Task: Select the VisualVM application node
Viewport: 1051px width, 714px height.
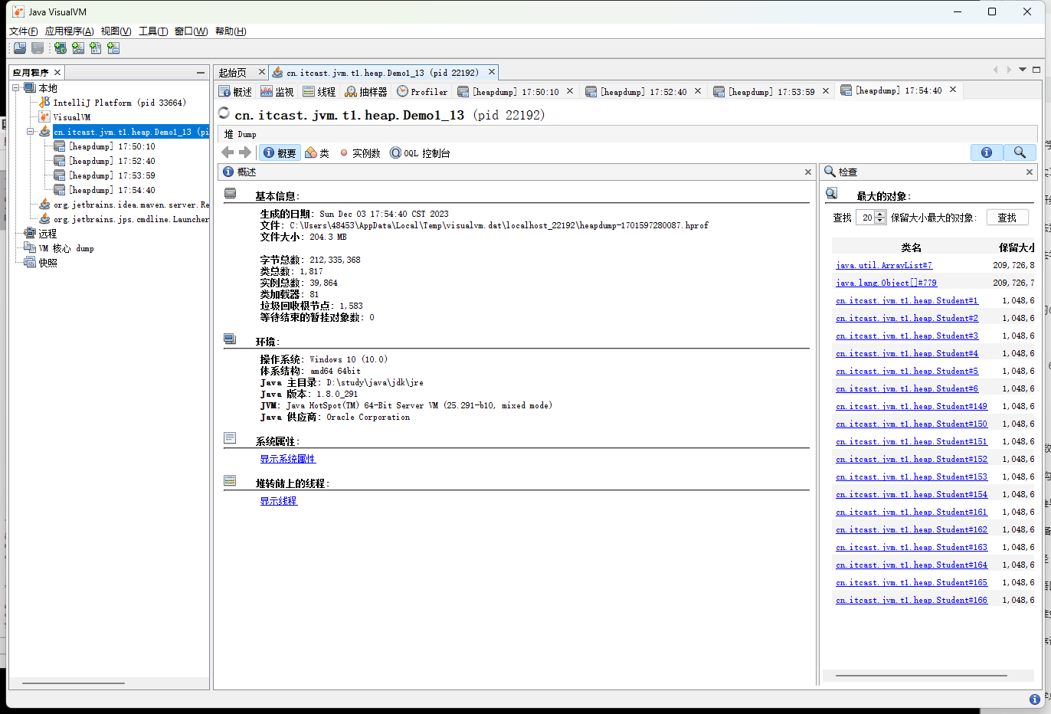Action: [x=65, y=117]
